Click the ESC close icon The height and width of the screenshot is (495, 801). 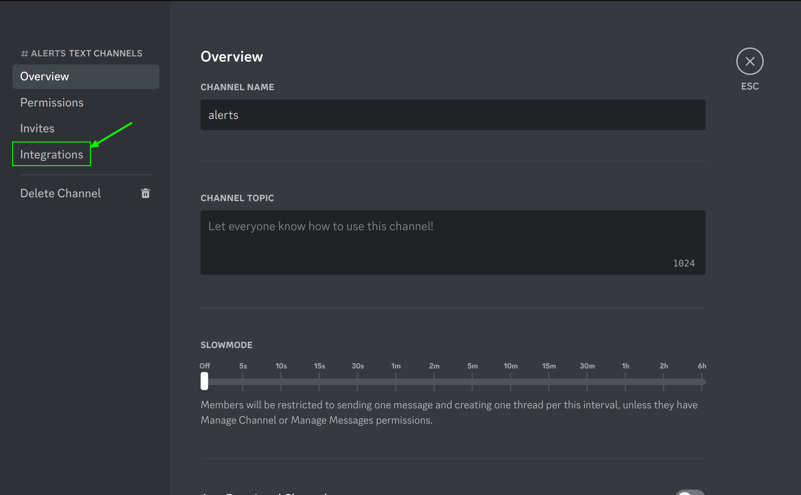[x=750, y=61]
